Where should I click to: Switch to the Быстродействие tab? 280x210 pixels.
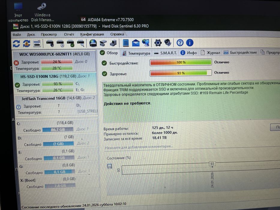tap(240, 52)
